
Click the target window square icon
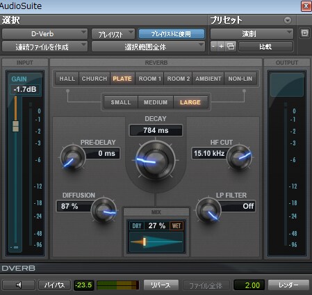[x=304, y=33]
